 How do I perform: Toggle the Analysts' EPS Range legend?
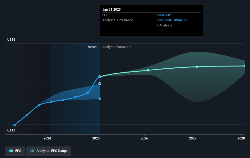pyautogui.click(x=49, y=151)
